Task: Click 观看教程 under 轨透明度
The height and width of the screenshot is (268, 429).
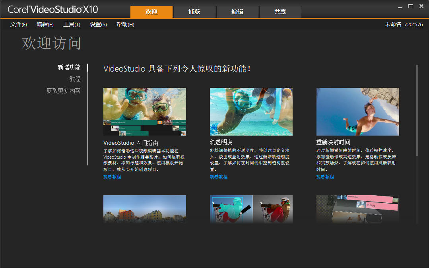Action: click(x=219, y=177)
